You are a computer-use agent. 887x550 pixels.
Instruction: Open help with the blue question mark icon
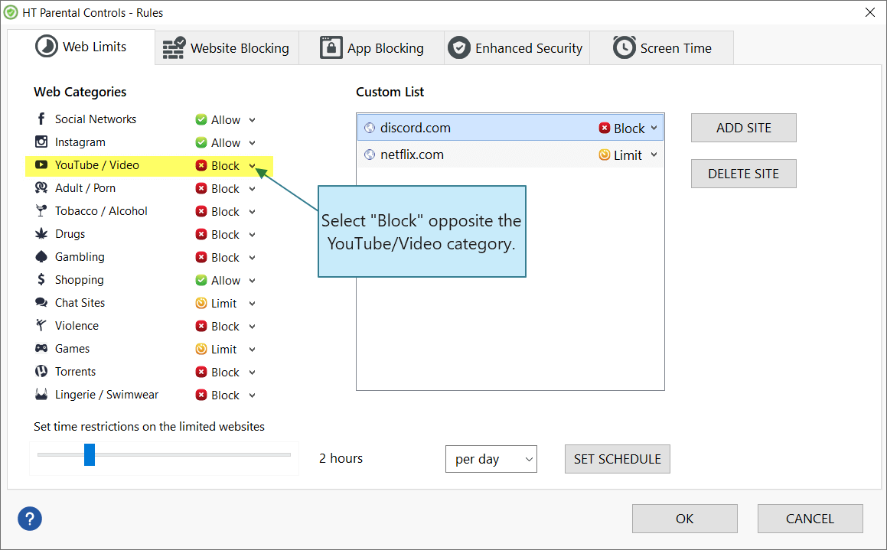coord(29,519)
